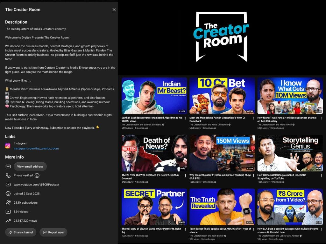Image resolution: width=326 pixels, height=244 pixels.
Task: Click the envelope email icon
Action: click(x=8, y=166)
